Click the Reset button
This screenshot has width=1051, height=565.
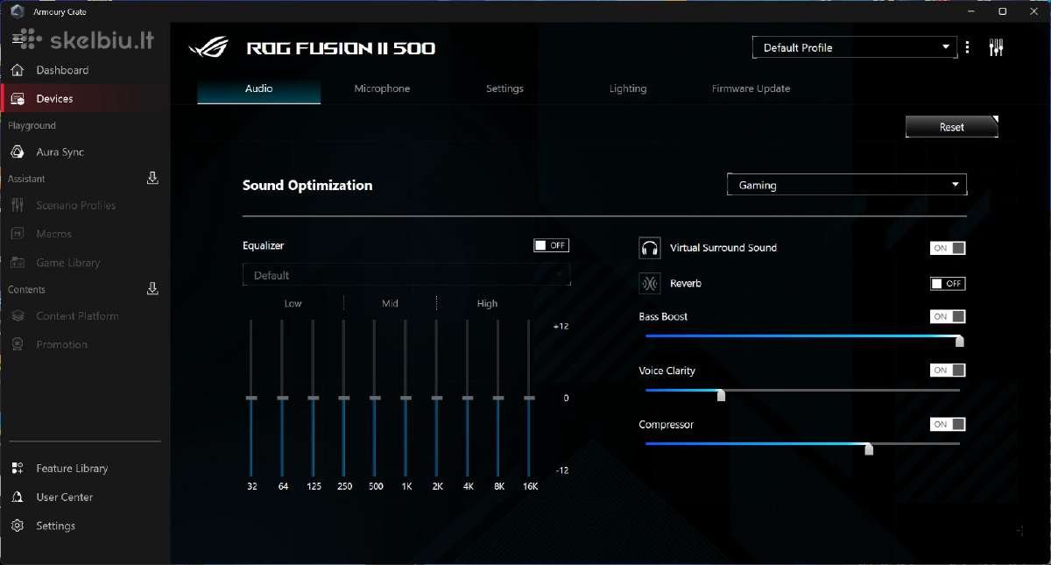click(951, 127)
